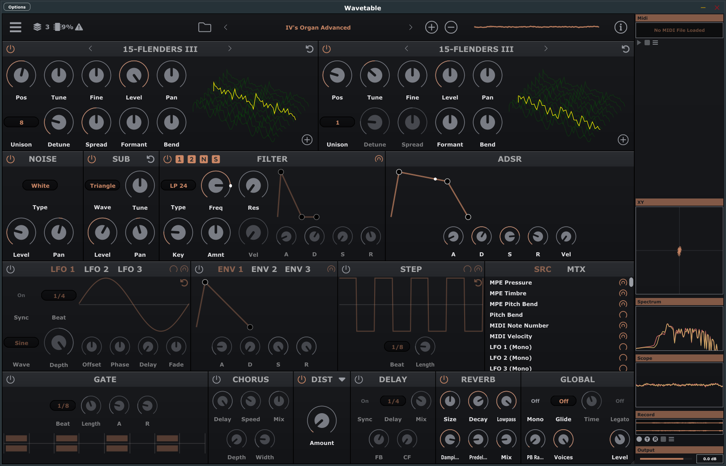Open the LP 24 filter type dropdown
The width and height of the screenshot is (726, 466).
[x=178, y=186]
